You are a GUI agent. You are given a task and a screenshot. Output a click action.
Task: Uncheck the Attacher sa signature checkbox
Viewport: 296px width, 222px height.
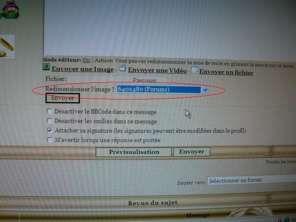(x=49, y=131)
